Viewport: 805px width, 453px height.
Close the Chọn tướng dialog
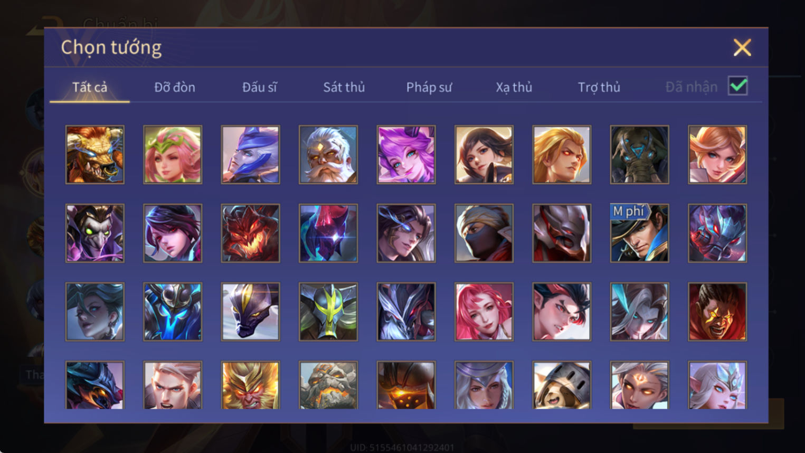tap(742, 48)
